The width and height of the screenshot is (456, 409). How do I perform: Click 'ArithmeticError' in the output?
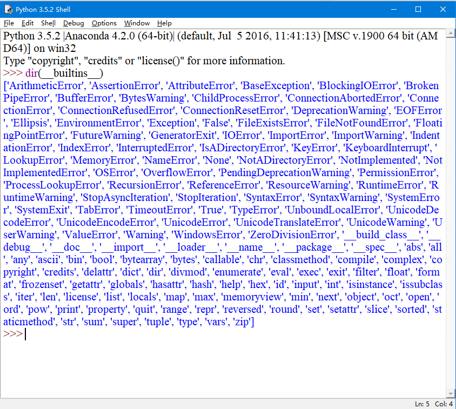tap(46, 86)
